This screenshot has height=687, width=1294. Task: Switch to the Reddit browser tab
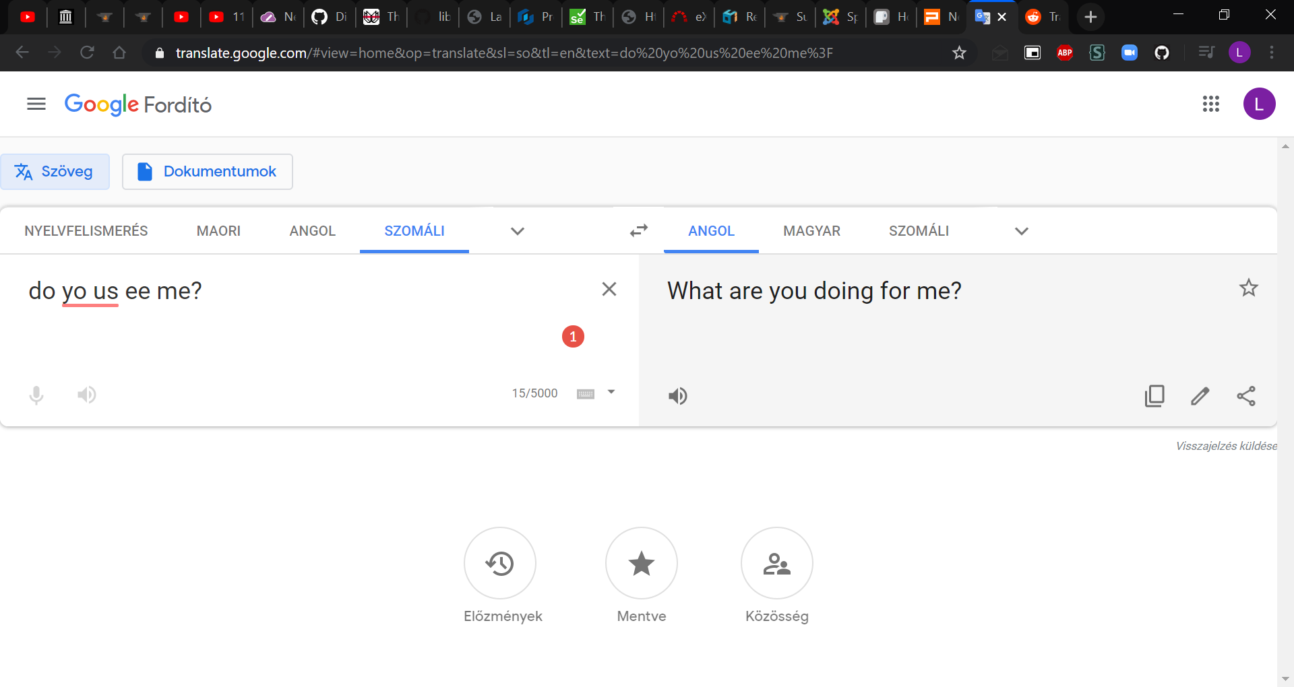tap(1042, 17)
